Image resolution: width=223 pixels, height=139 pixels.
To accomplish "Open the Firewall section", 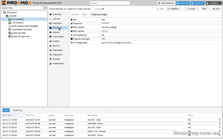I will coord(57,59).
